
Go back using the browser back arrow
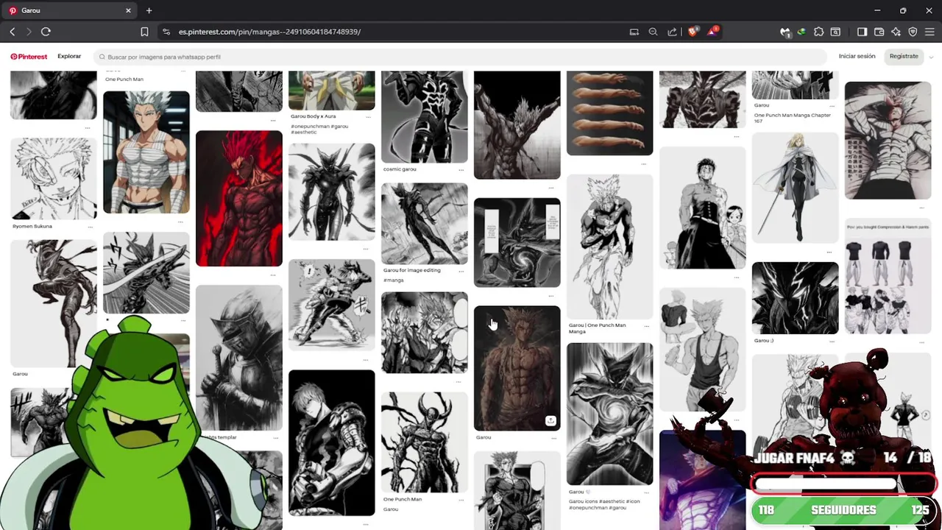[x=13, y=32]
